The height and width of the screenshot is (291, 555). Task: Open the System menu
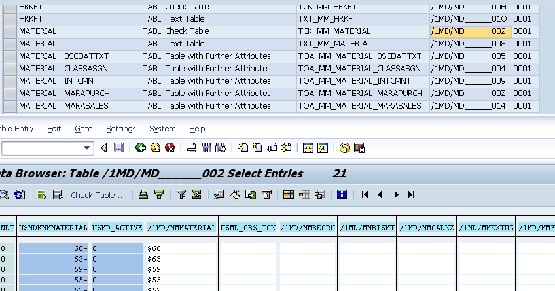(162, 129)
